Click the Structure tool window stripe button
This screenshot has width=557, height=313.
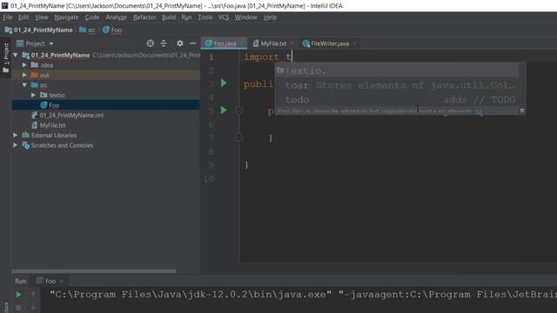[6, 307]
